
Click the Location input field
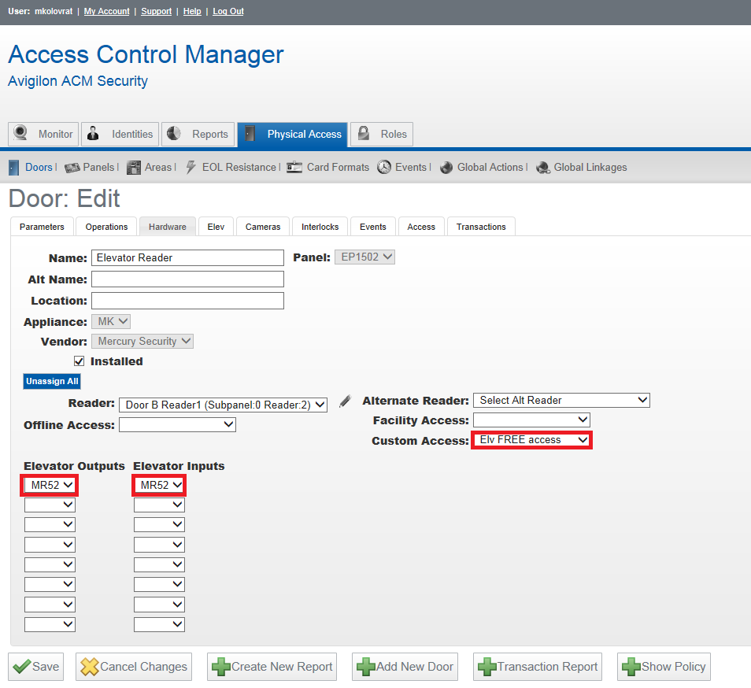click(187, 301)
